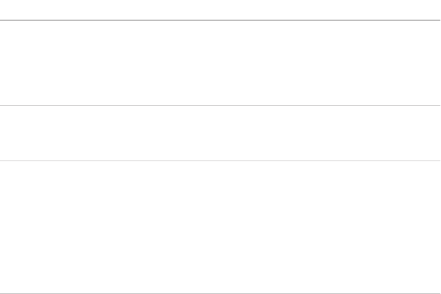Select the first empty section between dividers
Viewport: 441px width, 294px height.
click(220, 63)
